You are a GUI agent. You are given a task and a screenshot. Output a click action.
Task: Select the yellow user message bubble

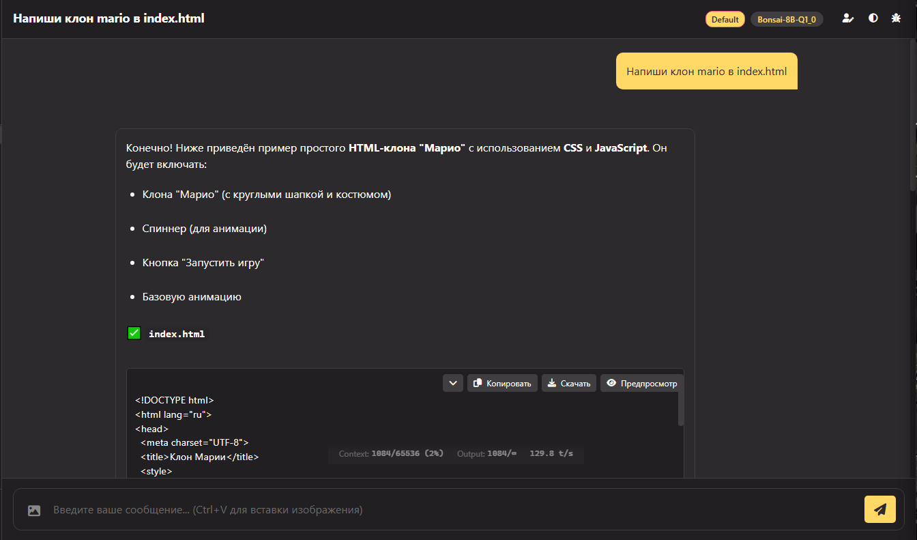coord(706,71)
